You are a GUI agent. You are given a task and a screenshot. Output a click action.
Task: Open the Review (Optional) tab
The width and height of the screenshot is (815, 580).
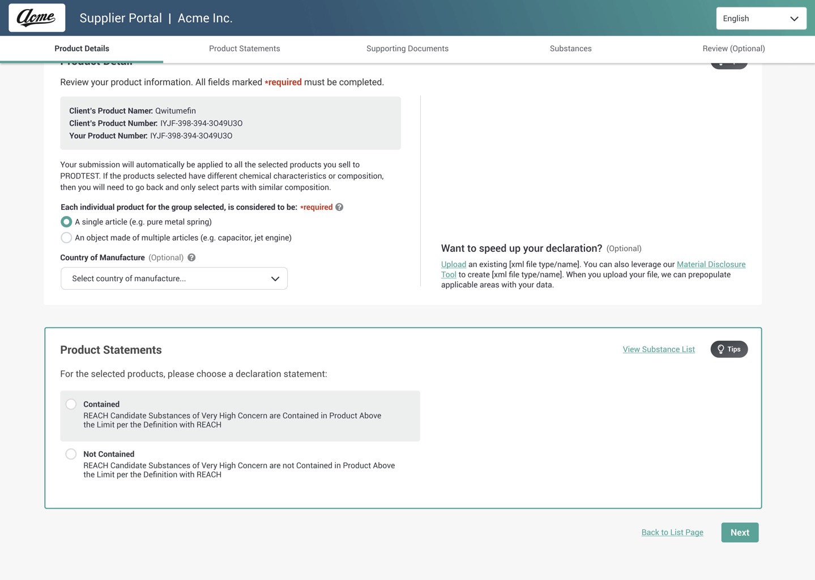click(734, 48)
